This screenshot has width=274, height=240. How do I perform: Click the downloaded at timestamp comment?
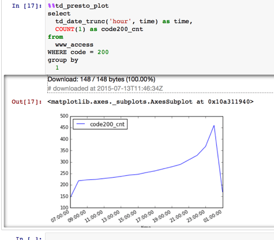(x=105, y=88)
